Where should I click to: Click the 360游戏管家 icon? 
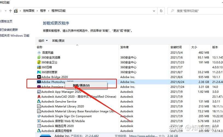pyautogui.click(x=39, y=72)
